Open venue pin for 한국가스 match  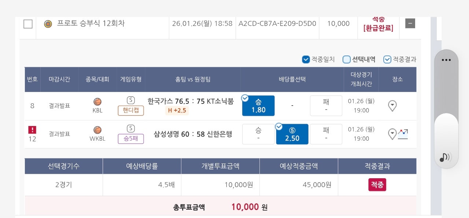392,106
